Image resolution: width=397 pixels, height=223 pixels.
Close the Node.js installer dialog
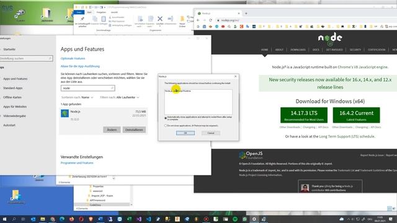tap(236, 76)
